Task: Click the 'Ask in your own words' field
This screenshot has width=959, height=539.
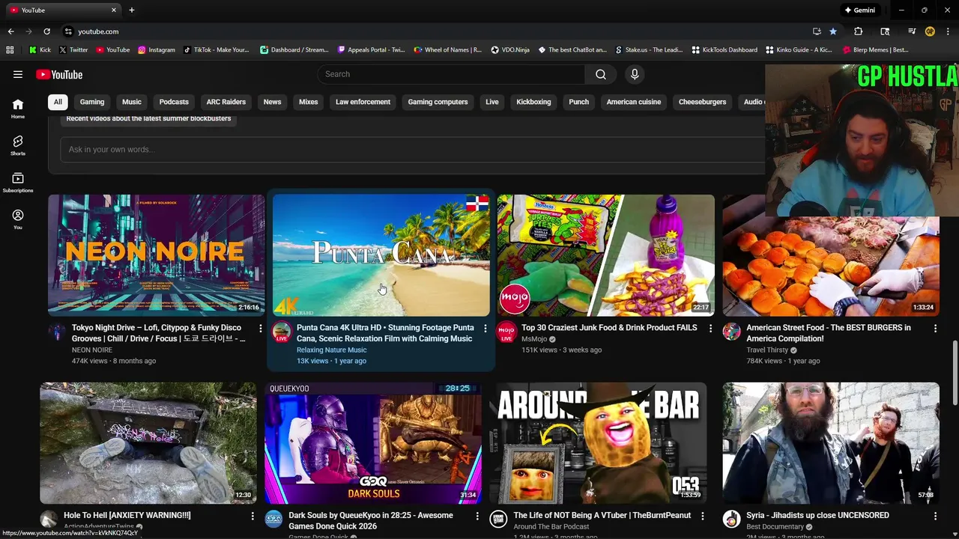Action: tap(412, 149)
